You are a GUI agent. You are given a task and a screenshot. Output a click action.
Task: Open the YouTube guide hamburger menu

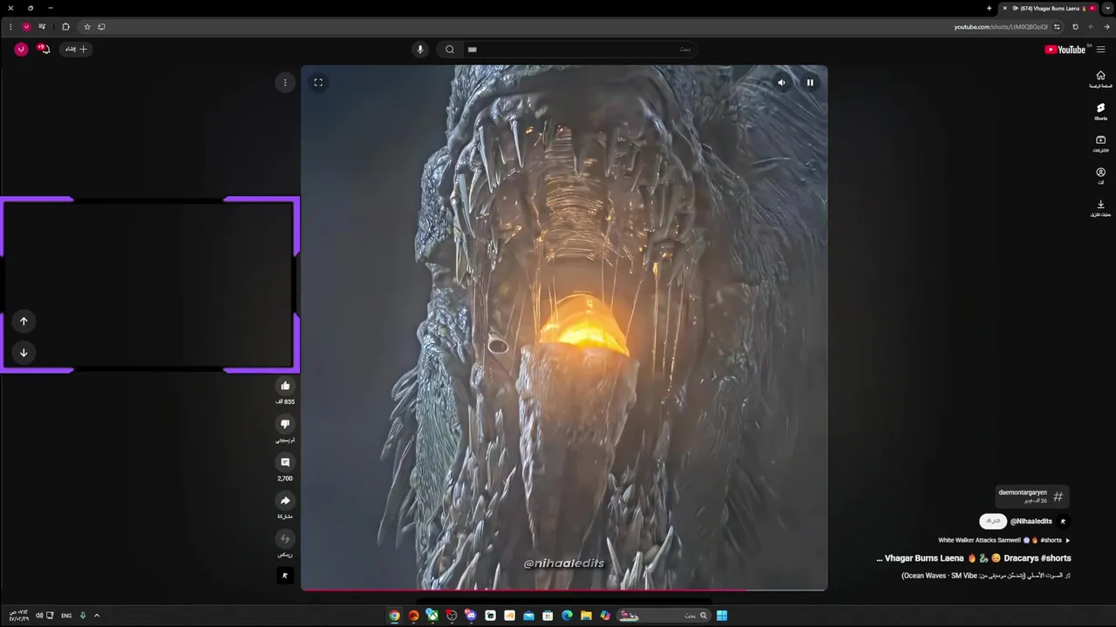point(1100,50)
